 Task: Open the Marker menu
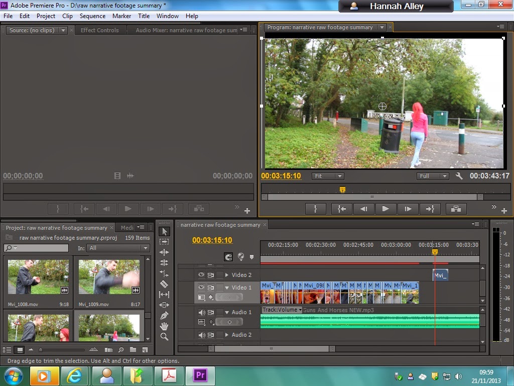[x=121, y=16]
